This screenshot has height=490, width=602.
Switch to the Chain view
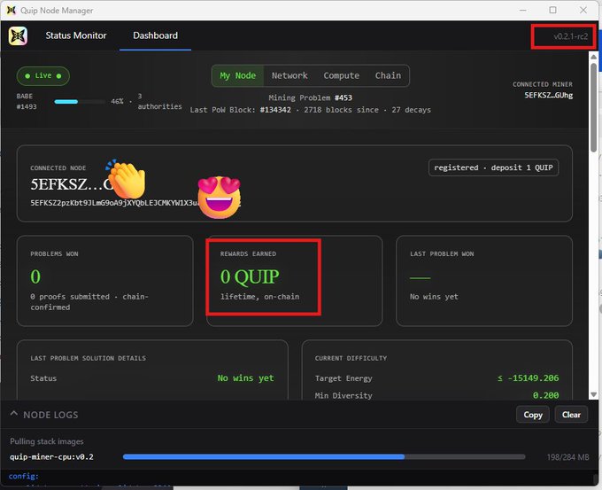pyautogui.click(x=388, y=75)
